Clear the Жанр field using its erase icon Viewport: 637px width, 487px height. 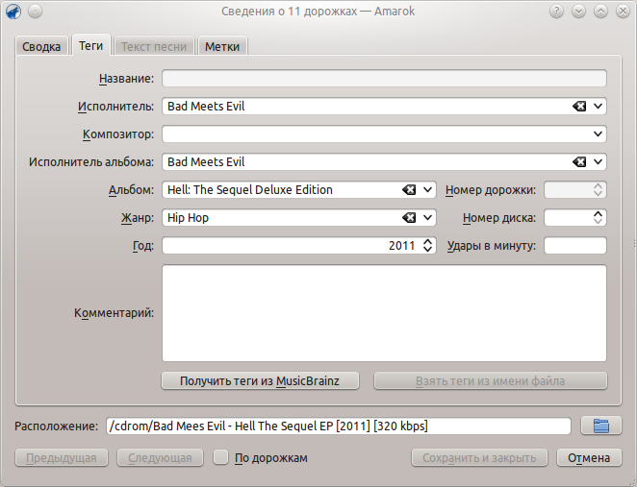pyautogui.click(x=409, y=218)
